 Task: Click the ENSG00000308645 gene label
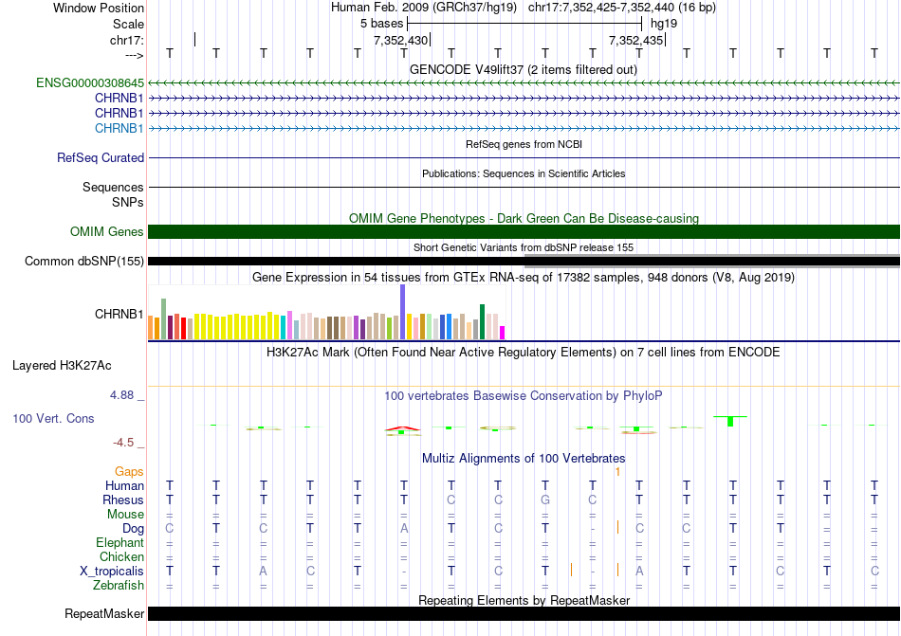[90, 83]
